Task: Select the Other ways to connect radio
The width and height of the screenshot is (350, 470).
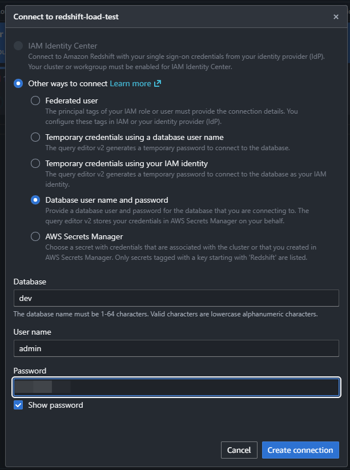Action: [x=19, y=83]
